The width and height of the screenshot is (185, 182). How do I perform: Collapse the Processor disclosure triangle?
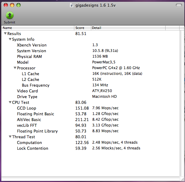tap(15, 68)
